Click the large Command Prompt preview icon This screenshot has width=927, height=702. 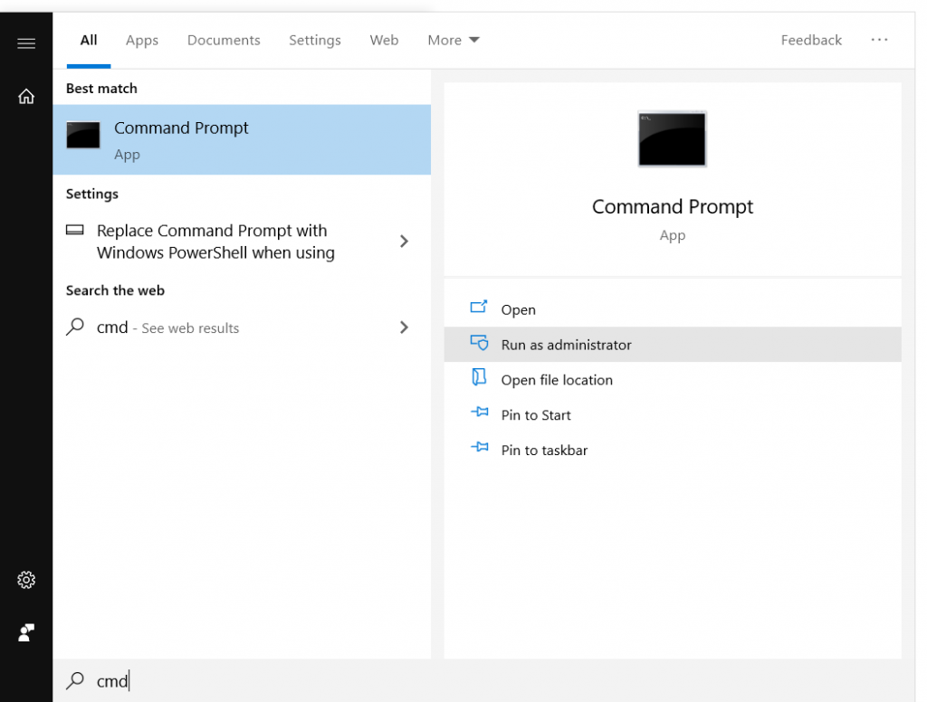click(x=673, y=139)
